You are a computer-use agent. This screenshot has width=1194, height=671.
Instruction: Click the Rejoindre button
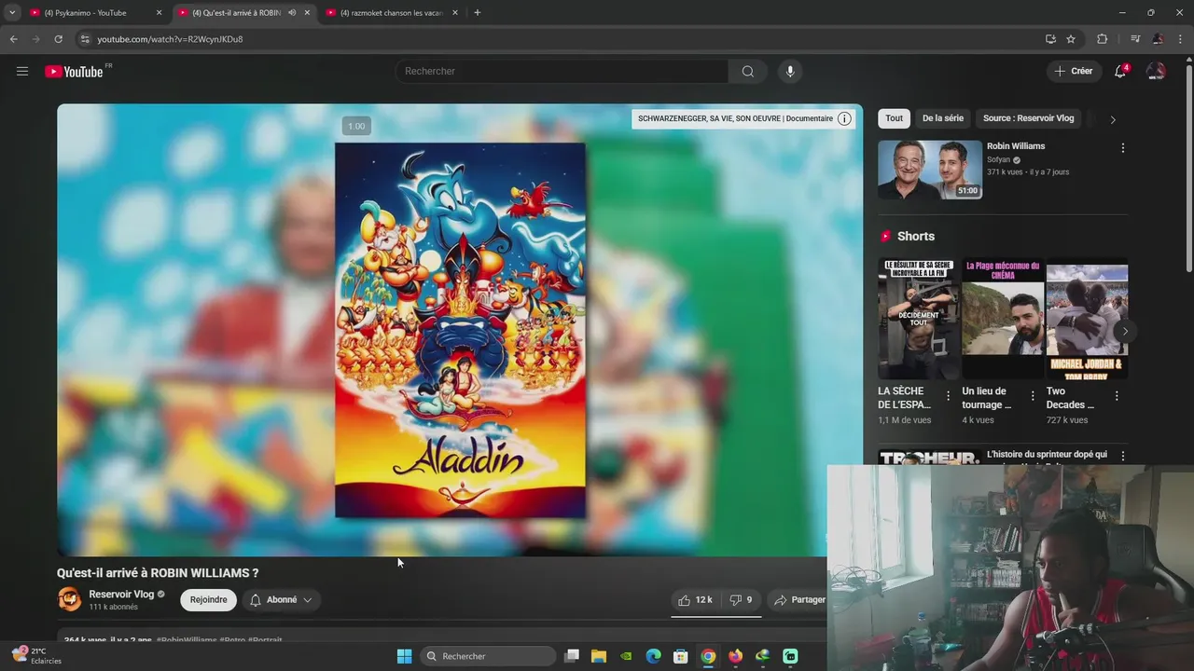[208, 600]
